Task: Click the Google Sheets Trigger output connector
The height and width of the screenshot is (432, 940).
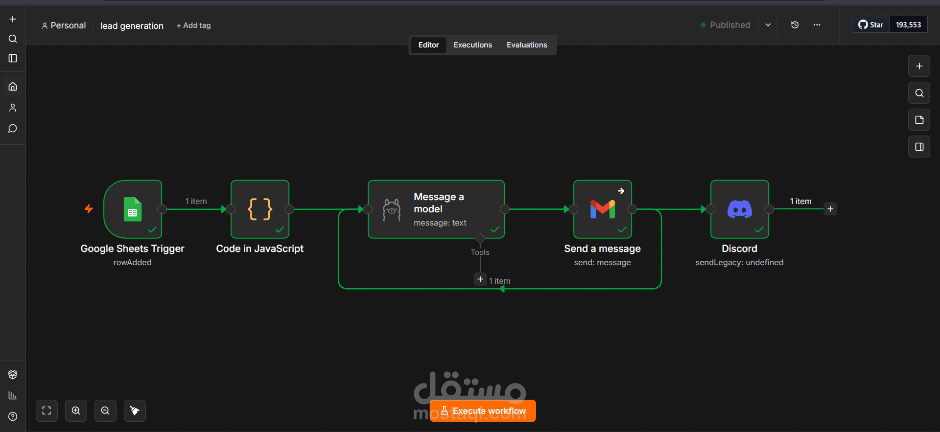Action: coord(162,209)
